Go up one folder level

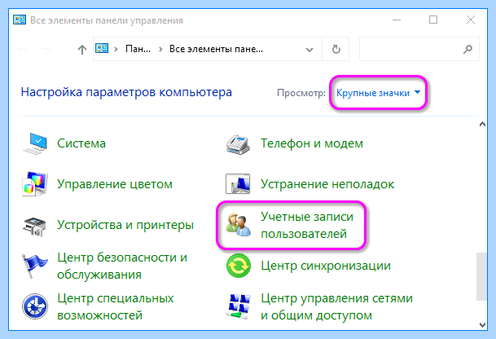click(82, 50)
